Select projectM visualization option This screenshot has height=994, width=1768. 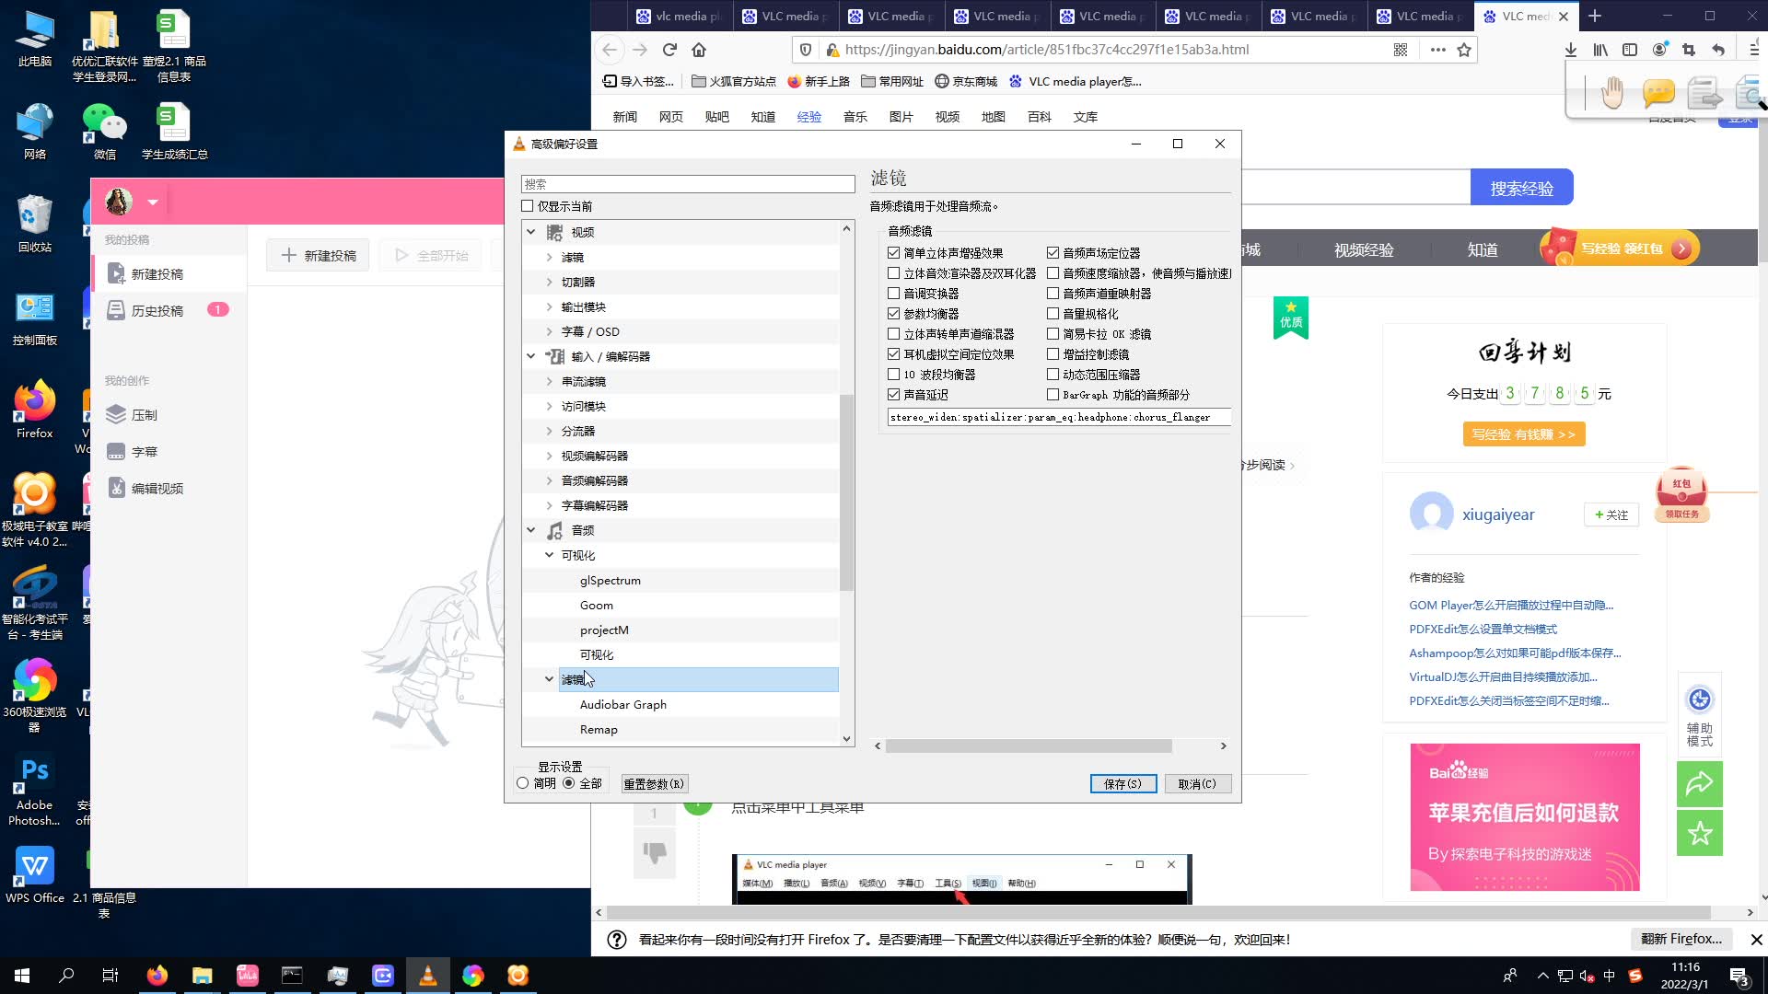pos(605,630)
